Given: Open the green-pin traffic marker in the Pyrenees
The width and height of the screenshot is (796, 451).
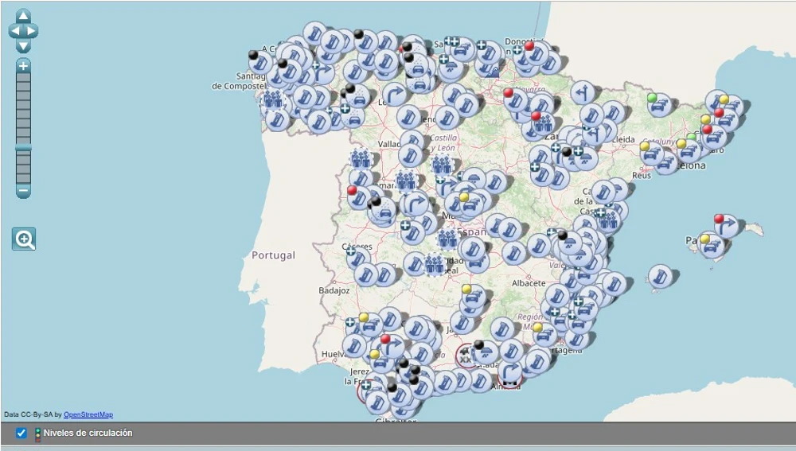Looking at the screenshot, I should [x=659, y=105].
